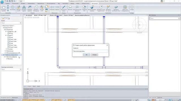Open the Вентиляция ribbon tab
Viewport: 181px width, 101px height.
tap(94, 4)
